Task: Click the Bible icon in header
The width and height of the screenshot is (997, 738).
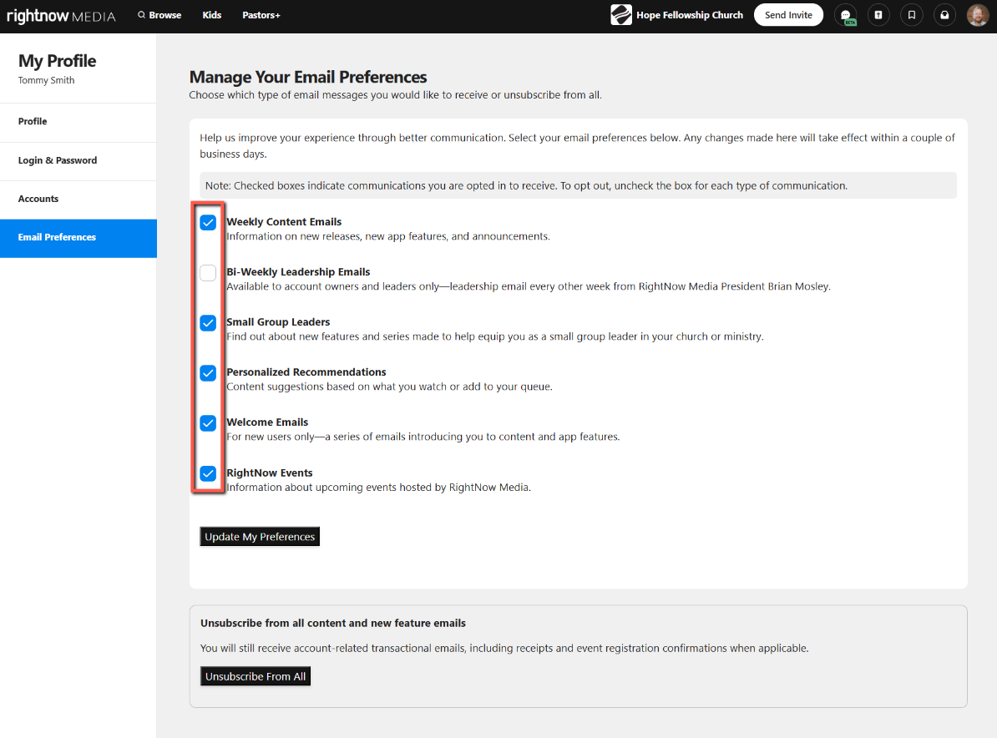Action: point(878,15)
